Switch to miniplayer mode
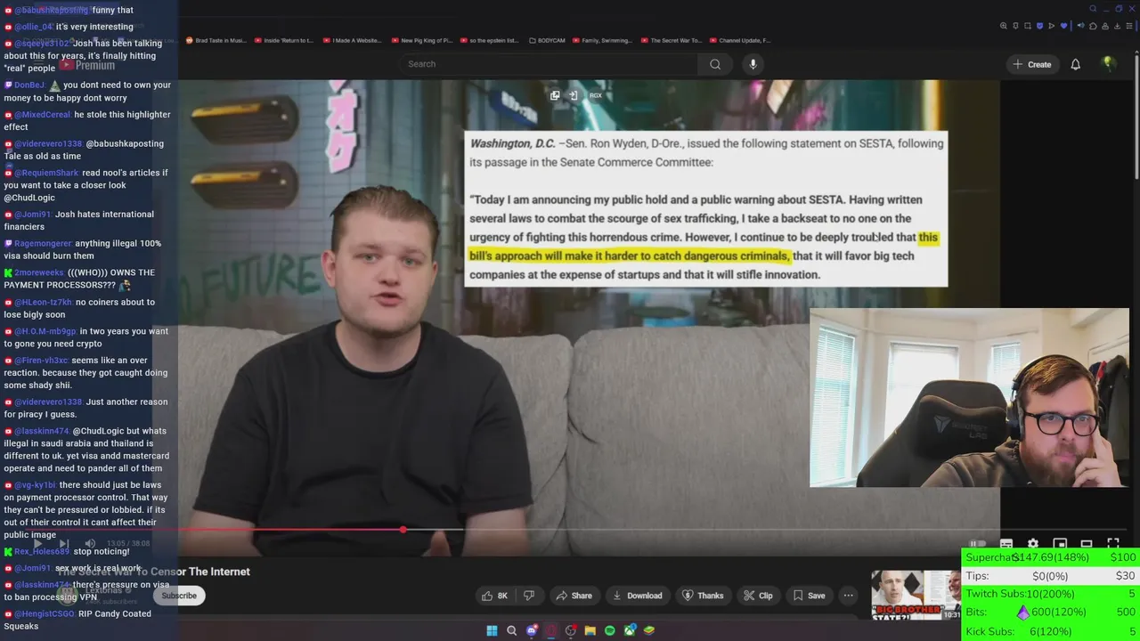1140x641 pixels. click(x=1060, y=544)
